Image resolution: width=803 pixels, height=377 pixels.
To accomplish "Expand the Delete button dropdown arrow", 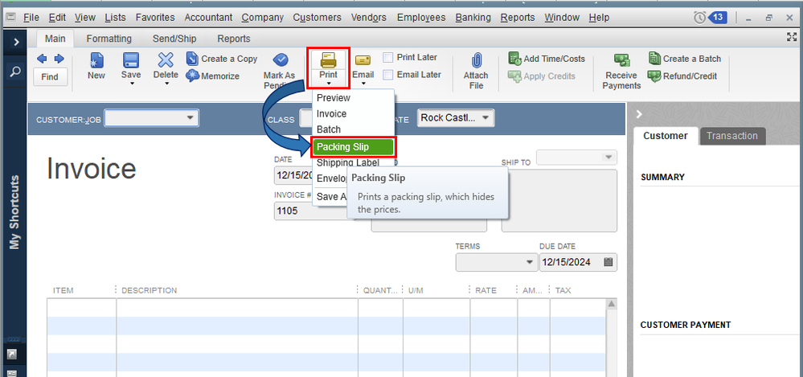I will coord(166,84).
